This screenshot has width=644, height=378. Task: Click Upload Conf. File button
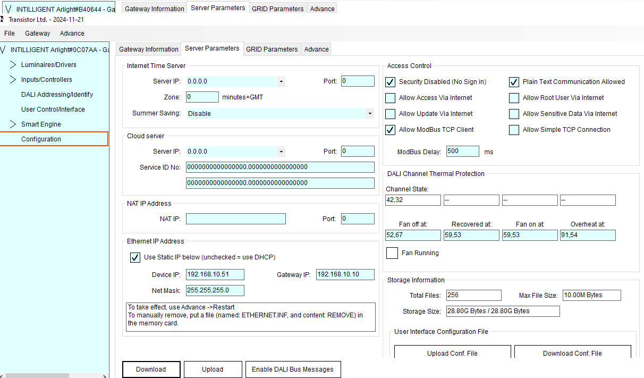point(452,353)
